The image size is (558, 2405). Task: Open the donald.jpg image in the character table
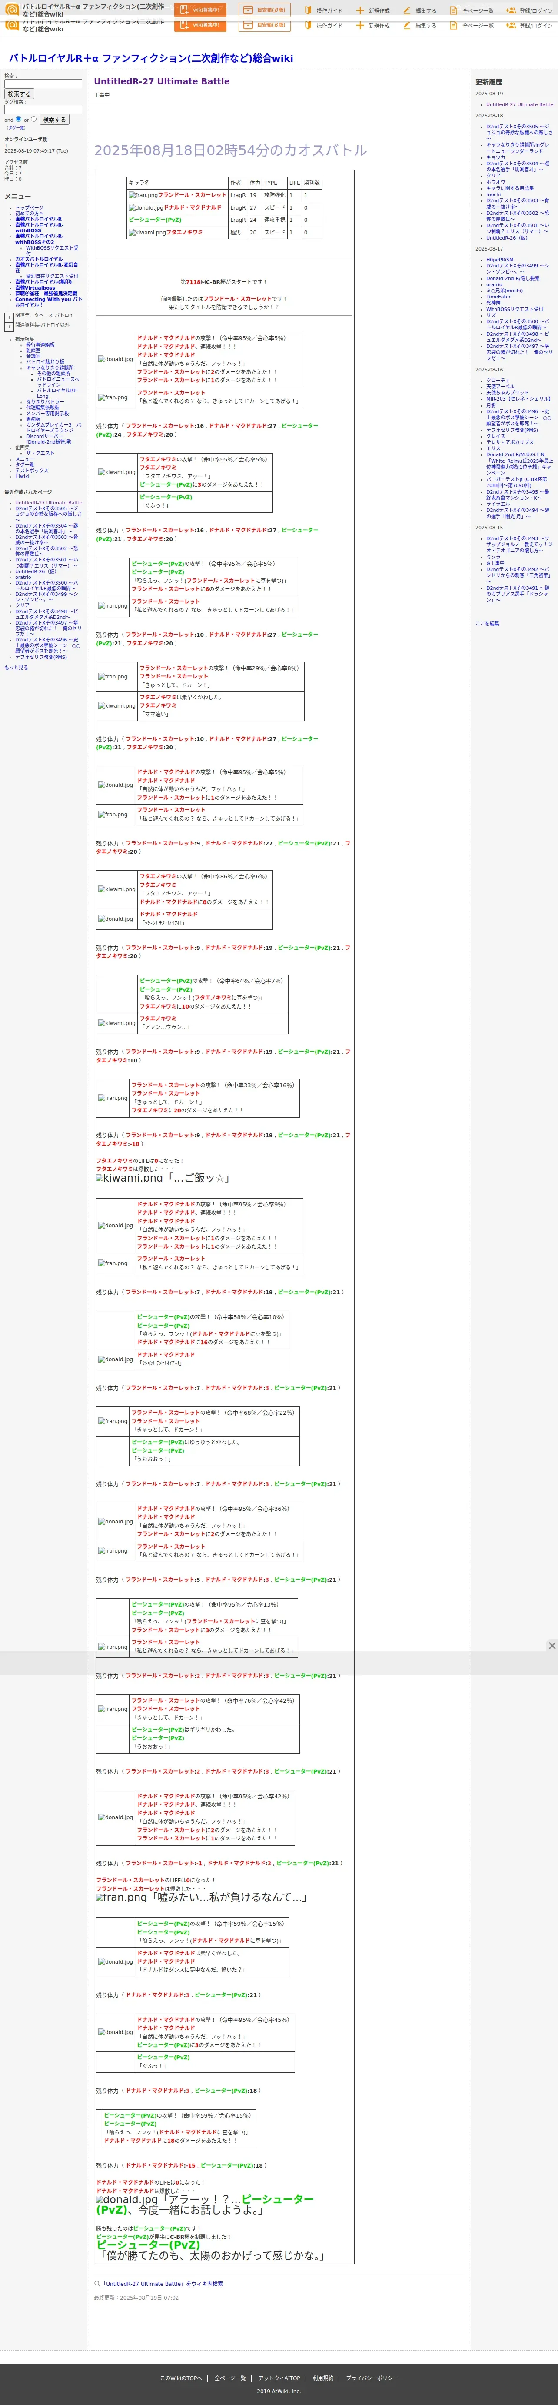[x=146, y=207]
